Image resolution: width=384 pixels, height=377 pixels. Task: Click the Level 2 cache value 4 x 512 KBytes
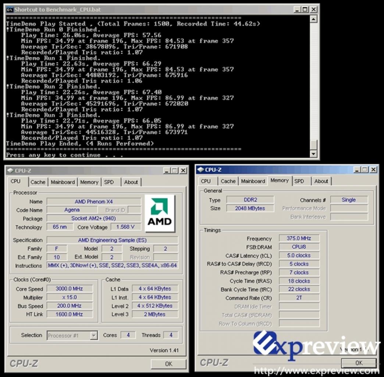pos(155,306)
